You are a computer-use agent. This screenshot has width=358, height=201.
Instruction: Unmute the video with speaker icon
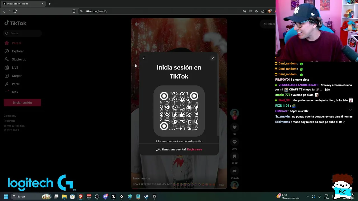[x=136, y=24]
